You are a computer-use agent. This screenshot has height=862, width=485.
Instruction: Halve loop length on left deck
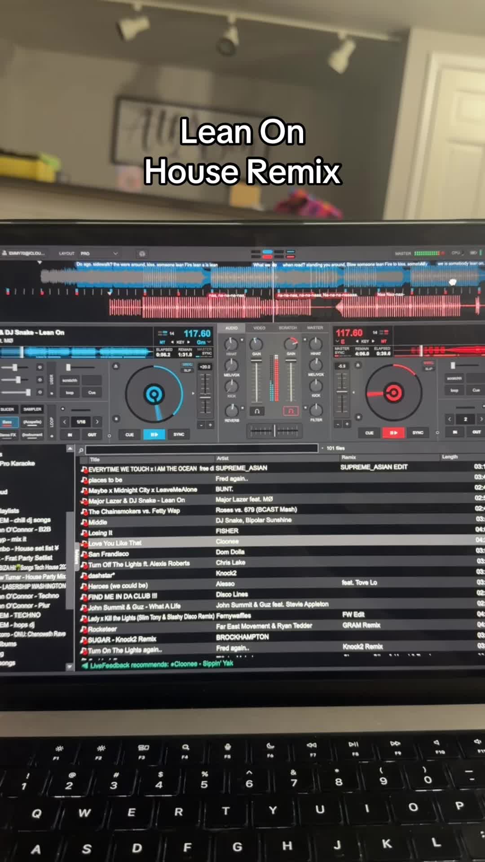click(x=65, y=422)
